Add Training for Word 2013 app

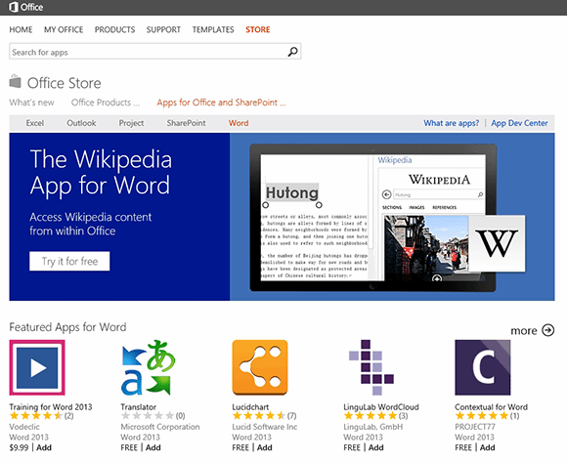pos(44,447)
